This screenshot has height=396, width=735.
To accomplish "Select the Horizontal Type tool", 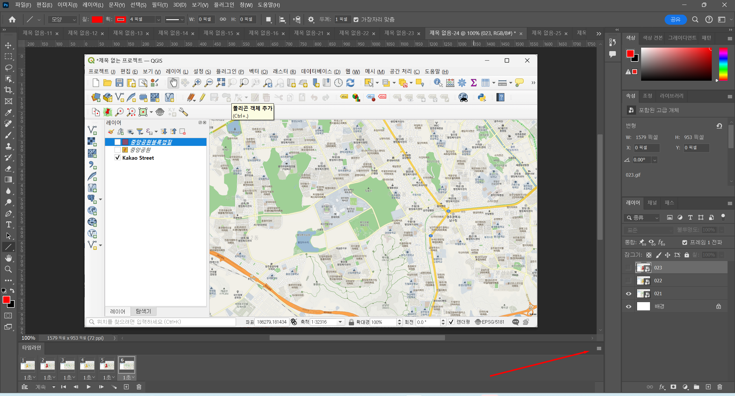I will coord(8,225).
